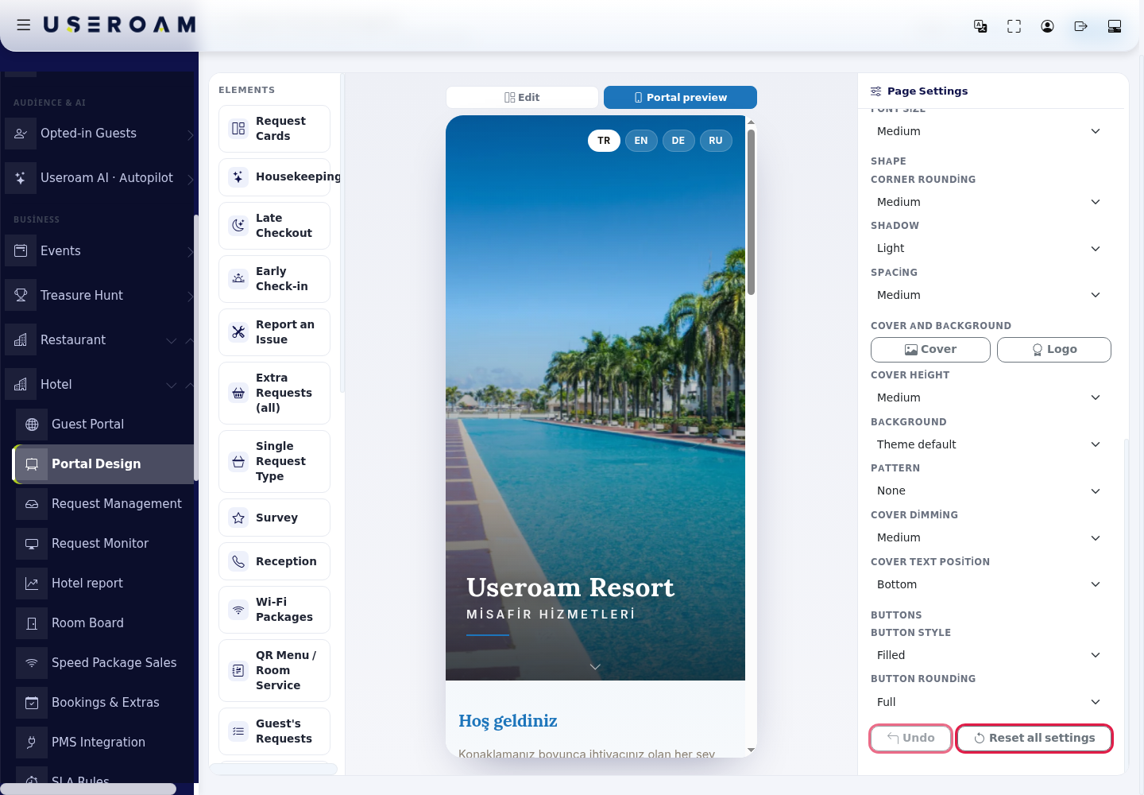
Task: Open Guest Portal in sidebar
Action: click(x=104, y=425)
